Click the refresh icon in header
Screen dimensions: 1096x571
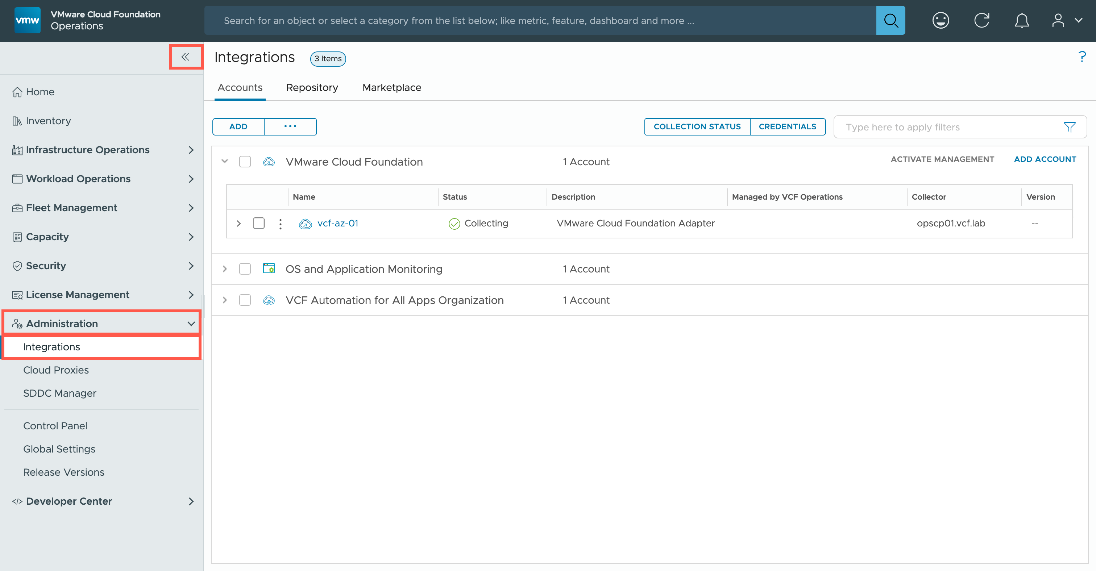click(x=981, y=20)
